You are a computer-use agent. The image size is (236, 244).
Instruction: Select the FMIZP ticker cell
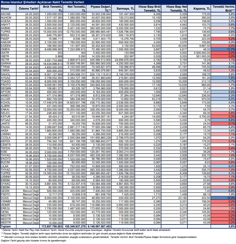click(8, 39)
